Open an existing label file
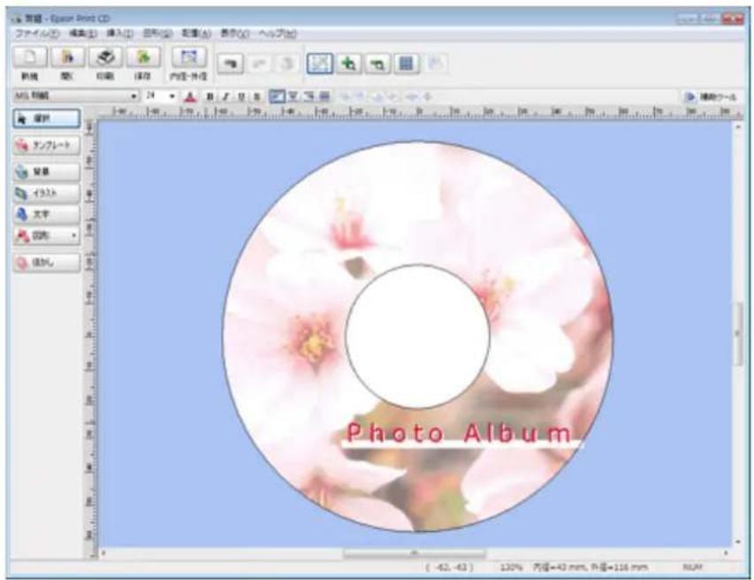The width and height of the screenshot is (754, 580). tap(67, 62)
